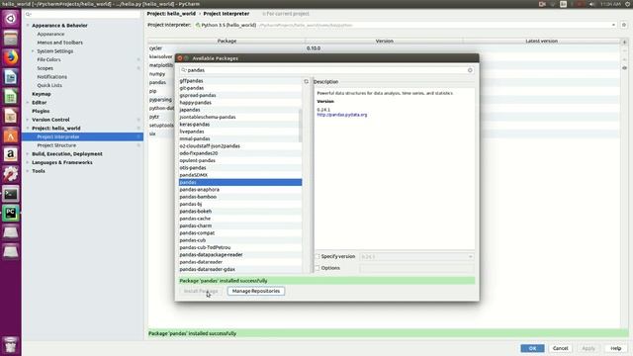Expand Version Control tree node
This screenshot has width=633, height=356.
(28, 120)
